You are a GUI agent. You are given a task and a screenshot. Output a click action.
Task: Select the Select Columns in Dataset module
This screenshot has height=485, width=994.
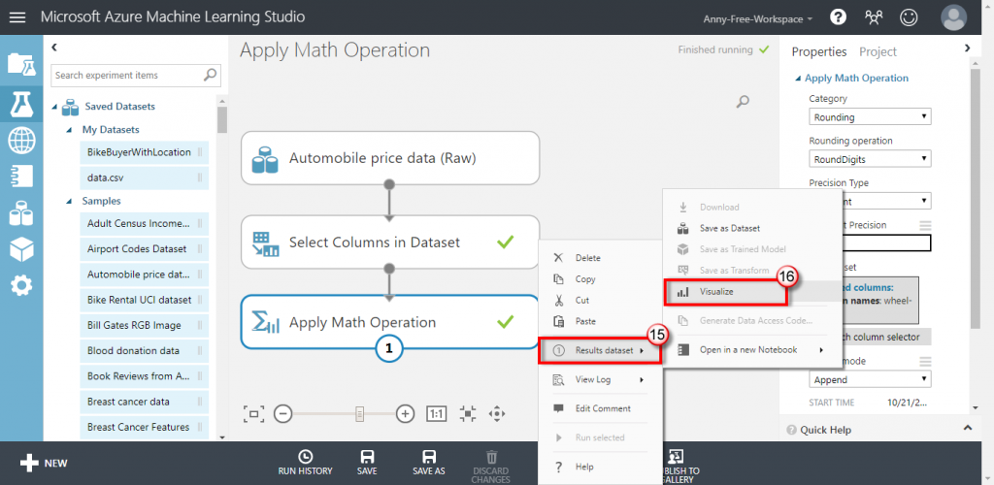point(390,242)
